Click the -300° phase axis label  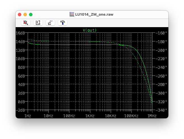pos(161,93)
